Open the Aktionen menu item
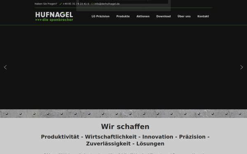 click(x=143, y=16)
